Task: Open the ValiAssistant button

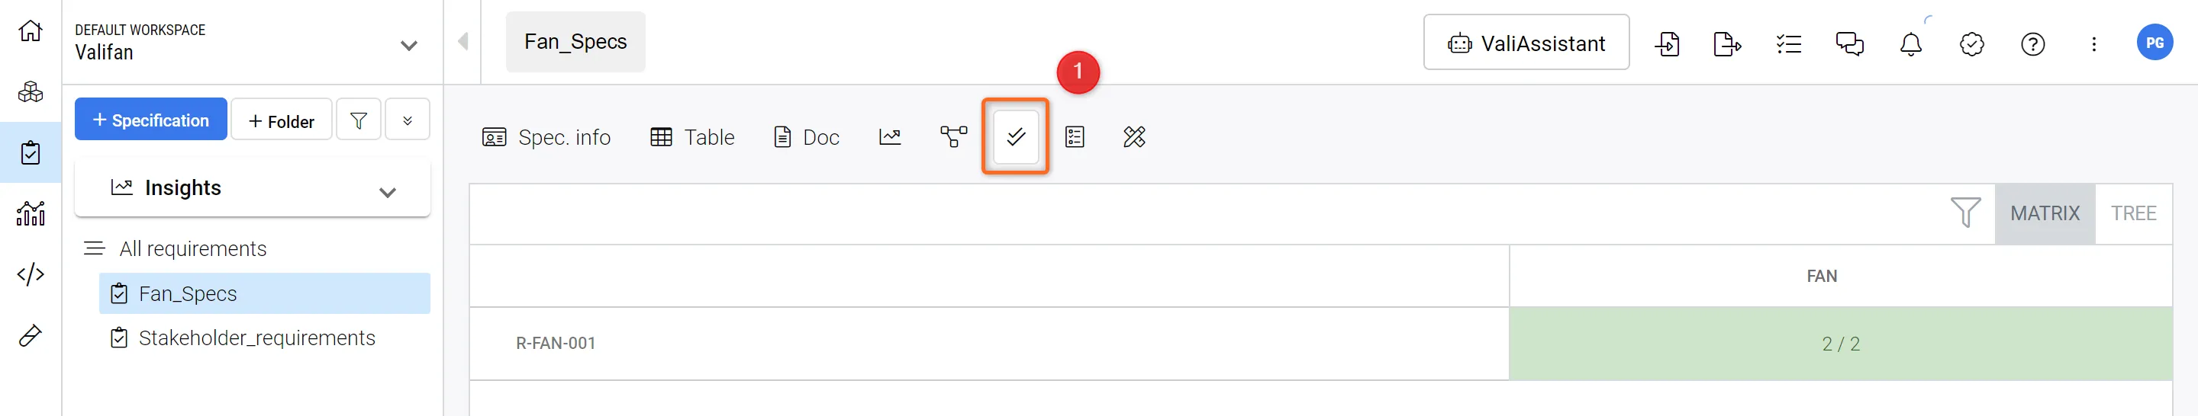Action: [1526, 43]
